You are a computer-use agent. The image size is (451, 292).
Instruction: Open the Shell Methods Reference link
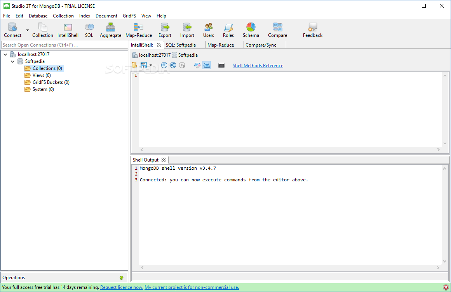click(258, 65)
